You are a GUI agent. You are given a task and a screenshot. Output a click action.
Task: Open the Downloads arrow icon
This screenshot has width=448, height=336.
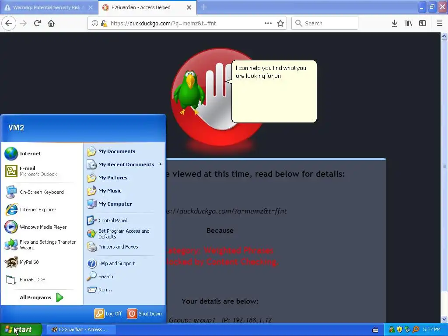pyautogui.click(x=394, y=23)
